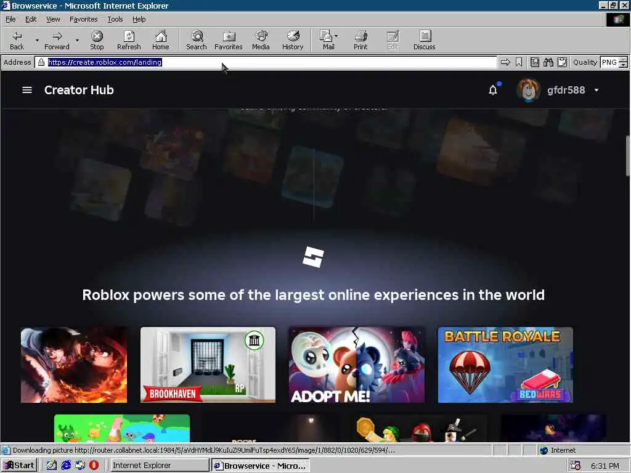Open the Search pane

pyautogui.click(x=197, y=40)
